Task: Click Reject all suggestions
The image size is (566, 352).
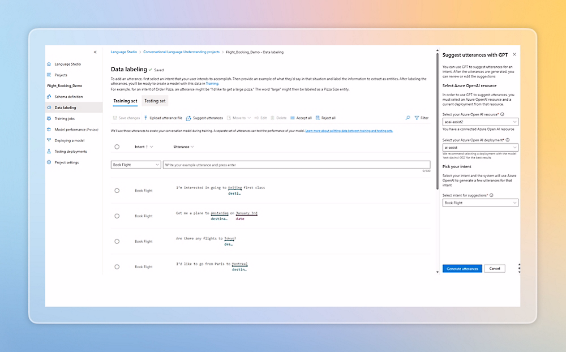Action: (325, 118)
